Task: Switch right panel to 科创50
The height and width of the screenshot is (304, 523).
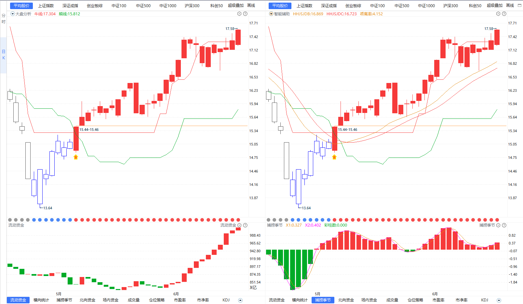Action: (475, 6)
